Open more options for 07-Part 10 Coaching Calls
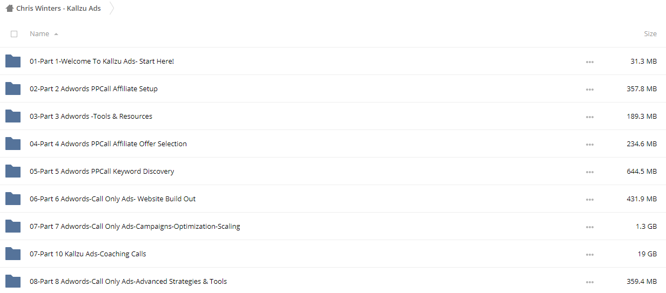This screenshot has width=666, height=293. 590,255
